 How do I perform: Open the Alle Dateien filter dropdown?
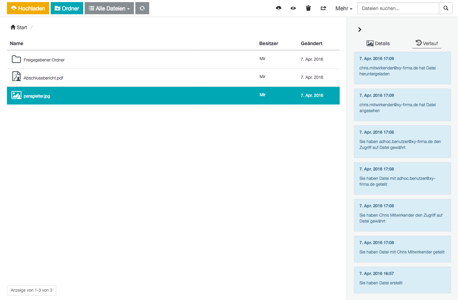click(x=109, y=8)
